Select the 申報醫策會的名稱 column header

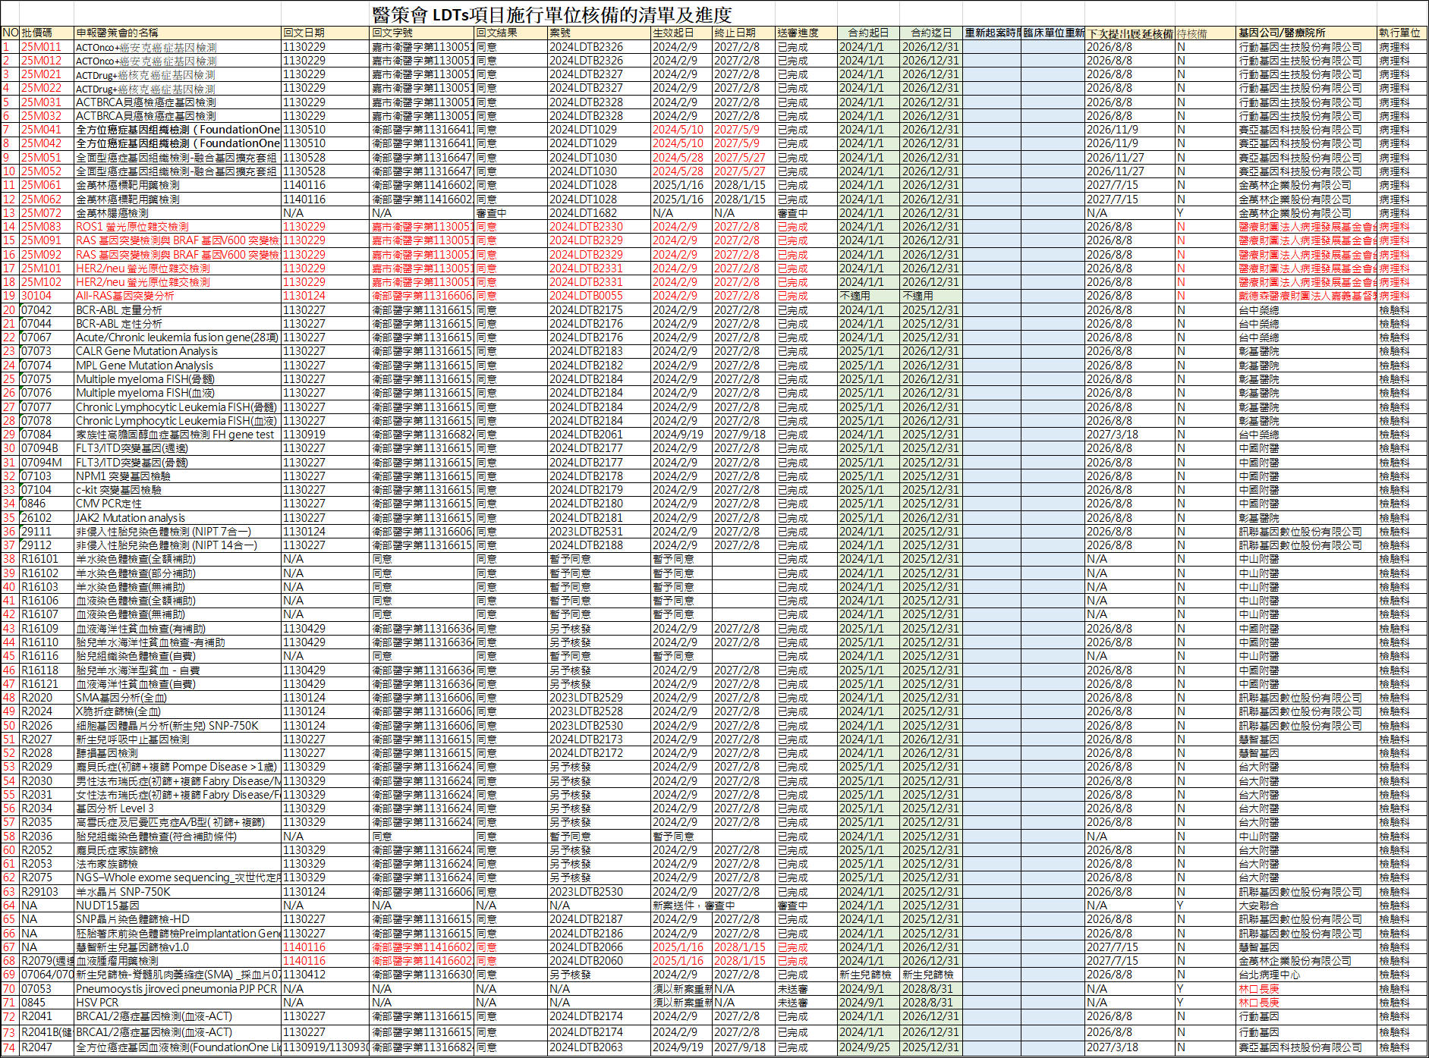coord(117,33)
